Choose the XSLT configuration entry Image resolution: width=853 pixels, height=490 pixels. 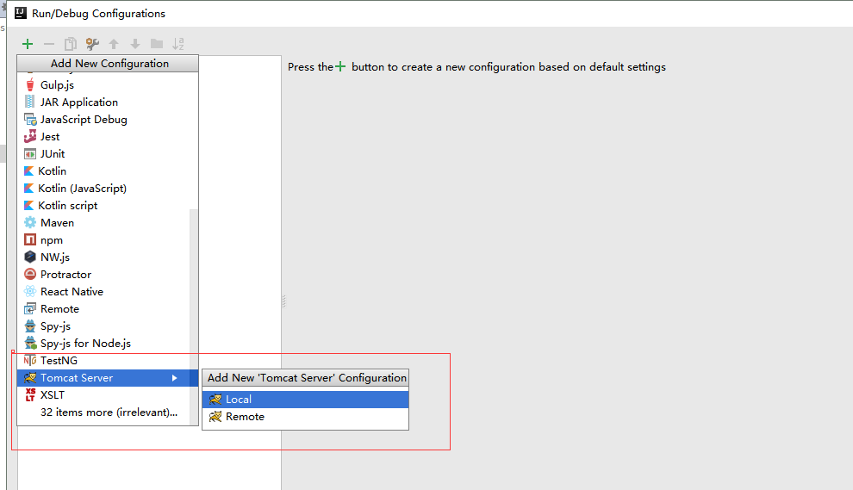tap(103, 394)
